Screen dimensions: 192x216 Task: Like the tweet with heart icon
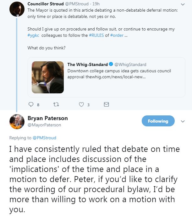click(81, 105)
